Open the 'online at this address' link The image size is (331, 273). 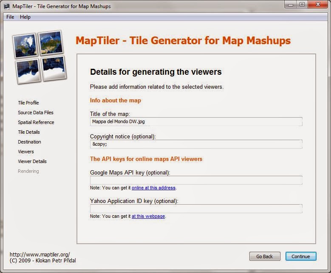pyautogui.click(x=153, y=188)
